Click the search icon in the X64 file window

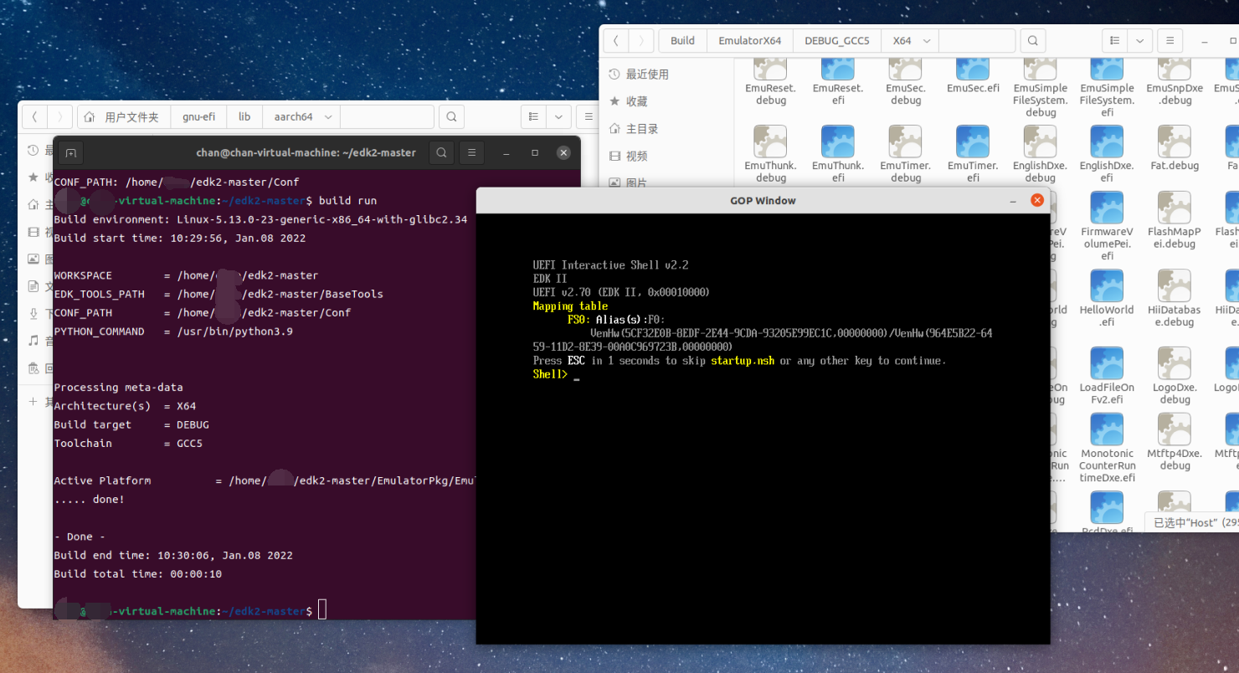tap(1032, 40)
